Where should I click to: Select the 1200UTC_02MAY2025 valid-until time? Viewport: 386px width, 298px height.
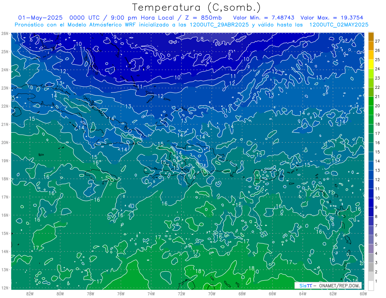pos(339,25)
